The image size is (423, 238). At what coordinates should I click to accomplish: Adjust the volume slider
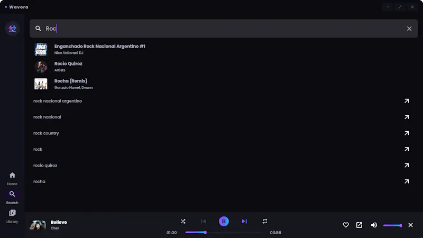coord(392,225)
